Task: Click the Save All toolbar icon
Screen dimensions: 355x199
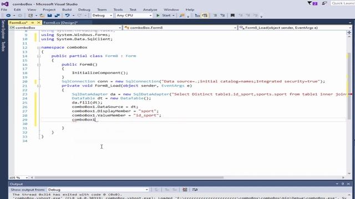Action: [x=57, y=15]
